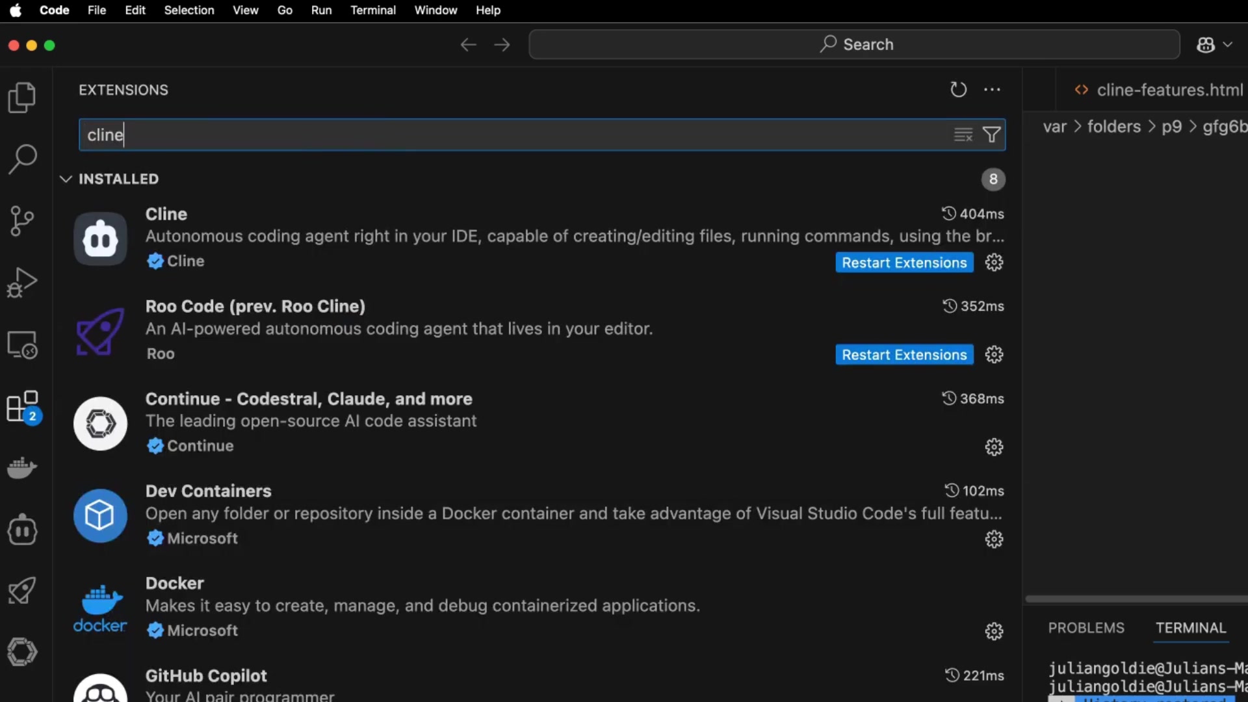Open Continue view in activity bar

click(23, 652)
